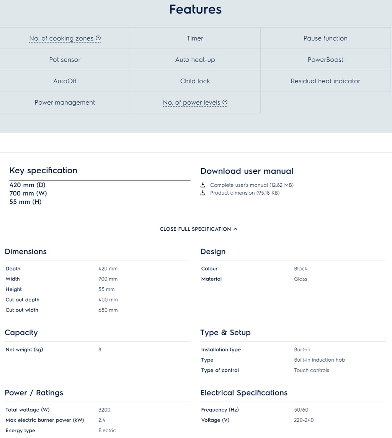The height and width of the screenshot is (438, 392).
Task: Select the Power management feature cell
Action: pos(65,102)
